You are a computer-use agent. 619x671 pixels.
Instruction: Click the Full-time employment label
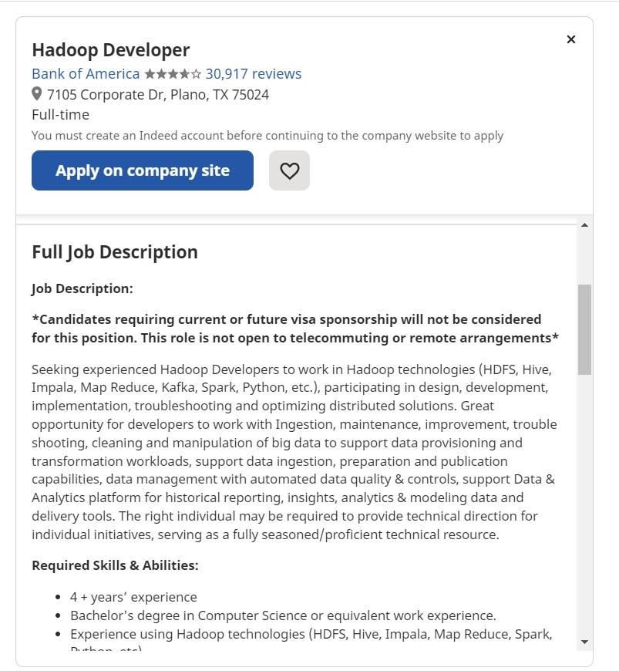(x=59, y=114)
